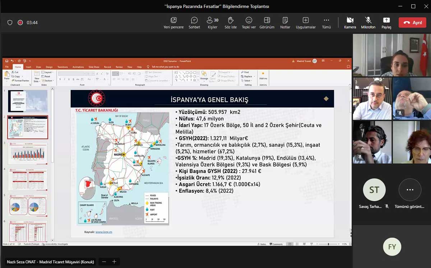Image resolution: width=431 pixels, height=268 pixels.
Task: Toggle the recording indicator
Action: tap(20, 23)
